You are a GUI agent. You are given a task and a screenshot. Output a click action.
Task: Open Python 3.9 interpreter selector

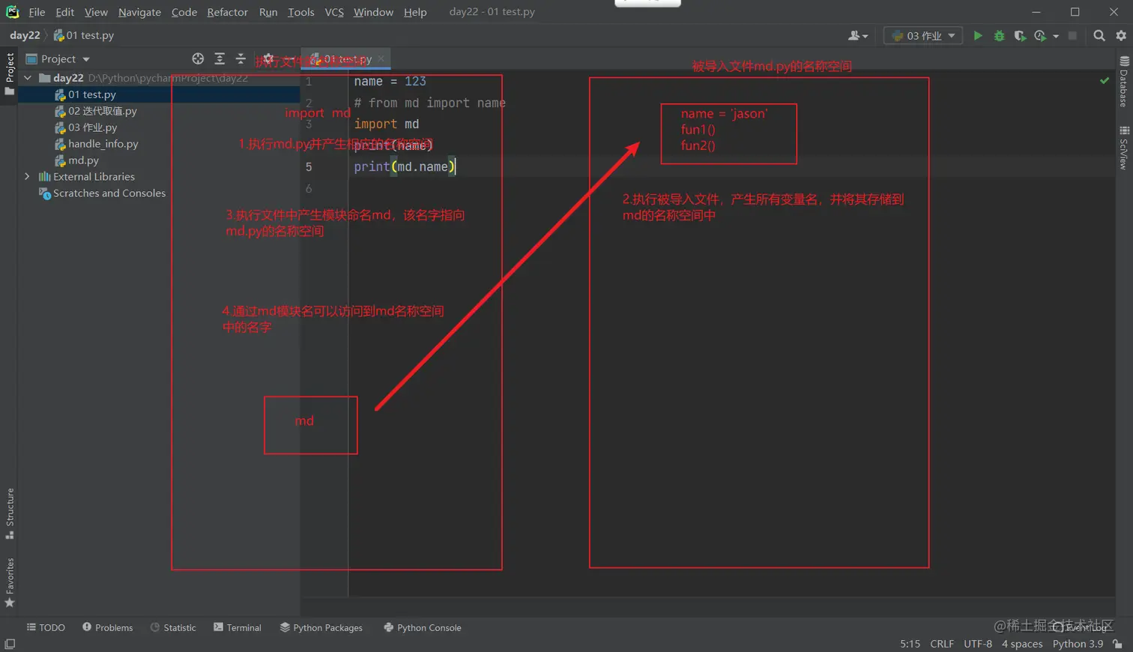click(1078, 644)
